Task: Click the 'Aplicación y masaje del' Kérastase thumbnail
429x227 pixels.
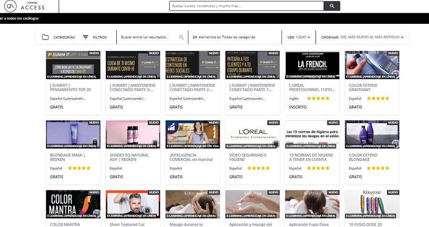Action: [253, 204]
